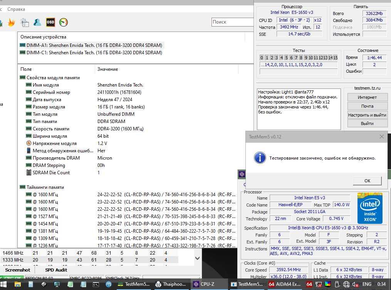
Task: Select DIMM-A1 Shenzhen Envida device row
Action: 91,45
